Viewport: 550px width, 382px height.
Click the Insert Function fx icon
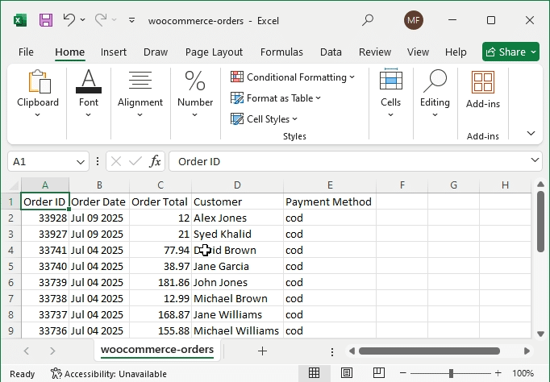pos(155,161)
